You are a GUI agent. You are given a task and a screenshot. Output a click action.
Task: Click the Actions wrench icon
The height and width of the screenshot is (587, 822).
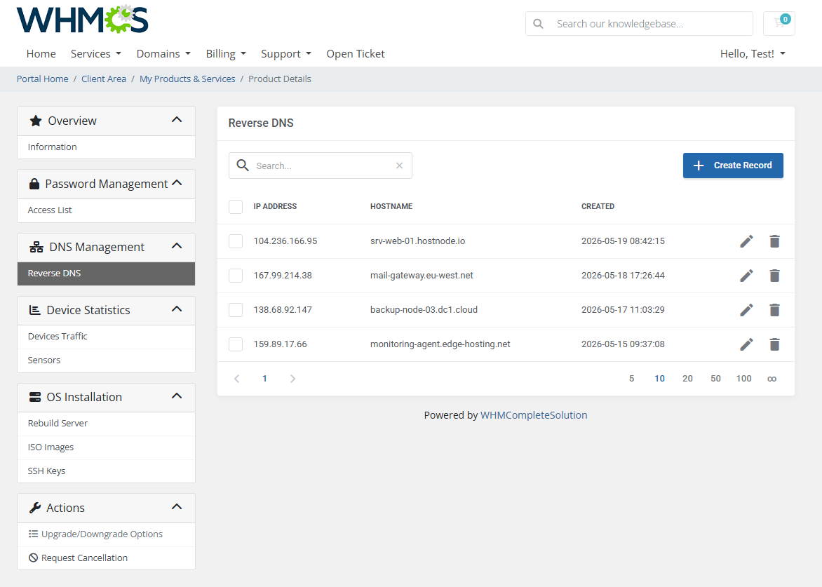point(35,507)
